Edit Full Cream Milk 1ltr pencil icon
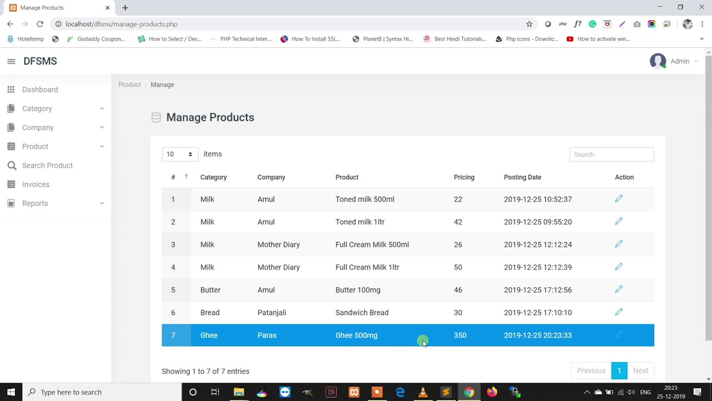The image size is (712, 401). tap(619, 267)
